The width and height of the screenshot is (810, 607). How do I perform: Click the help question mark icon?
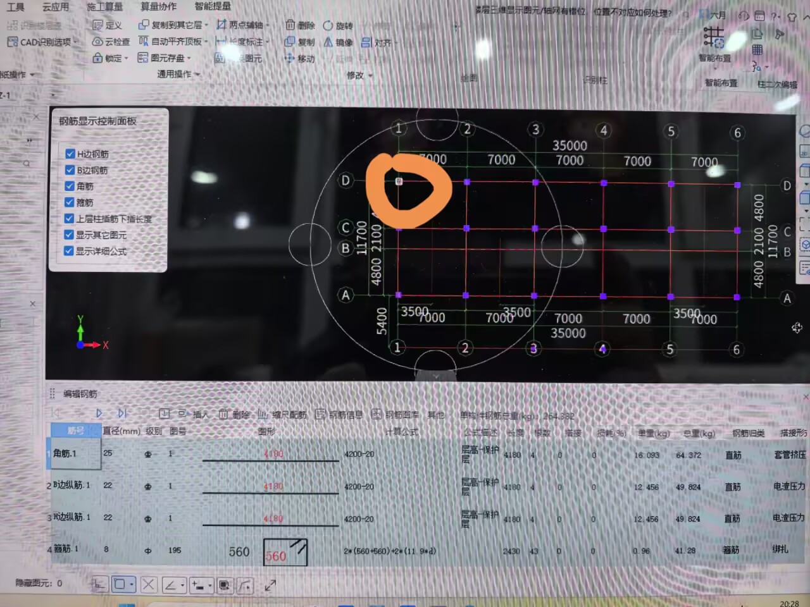pyautogui.click(x=775, y=16)
